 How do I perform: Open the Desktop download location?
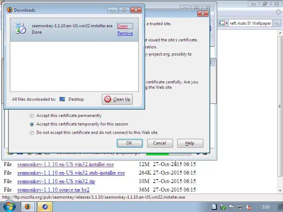76,99
